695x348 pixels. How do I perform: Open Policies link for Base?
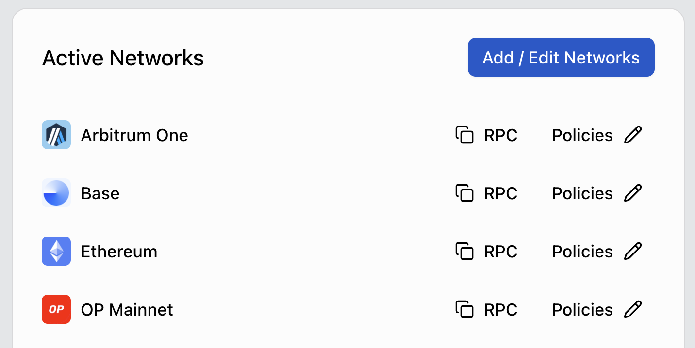tap(582, 193)
